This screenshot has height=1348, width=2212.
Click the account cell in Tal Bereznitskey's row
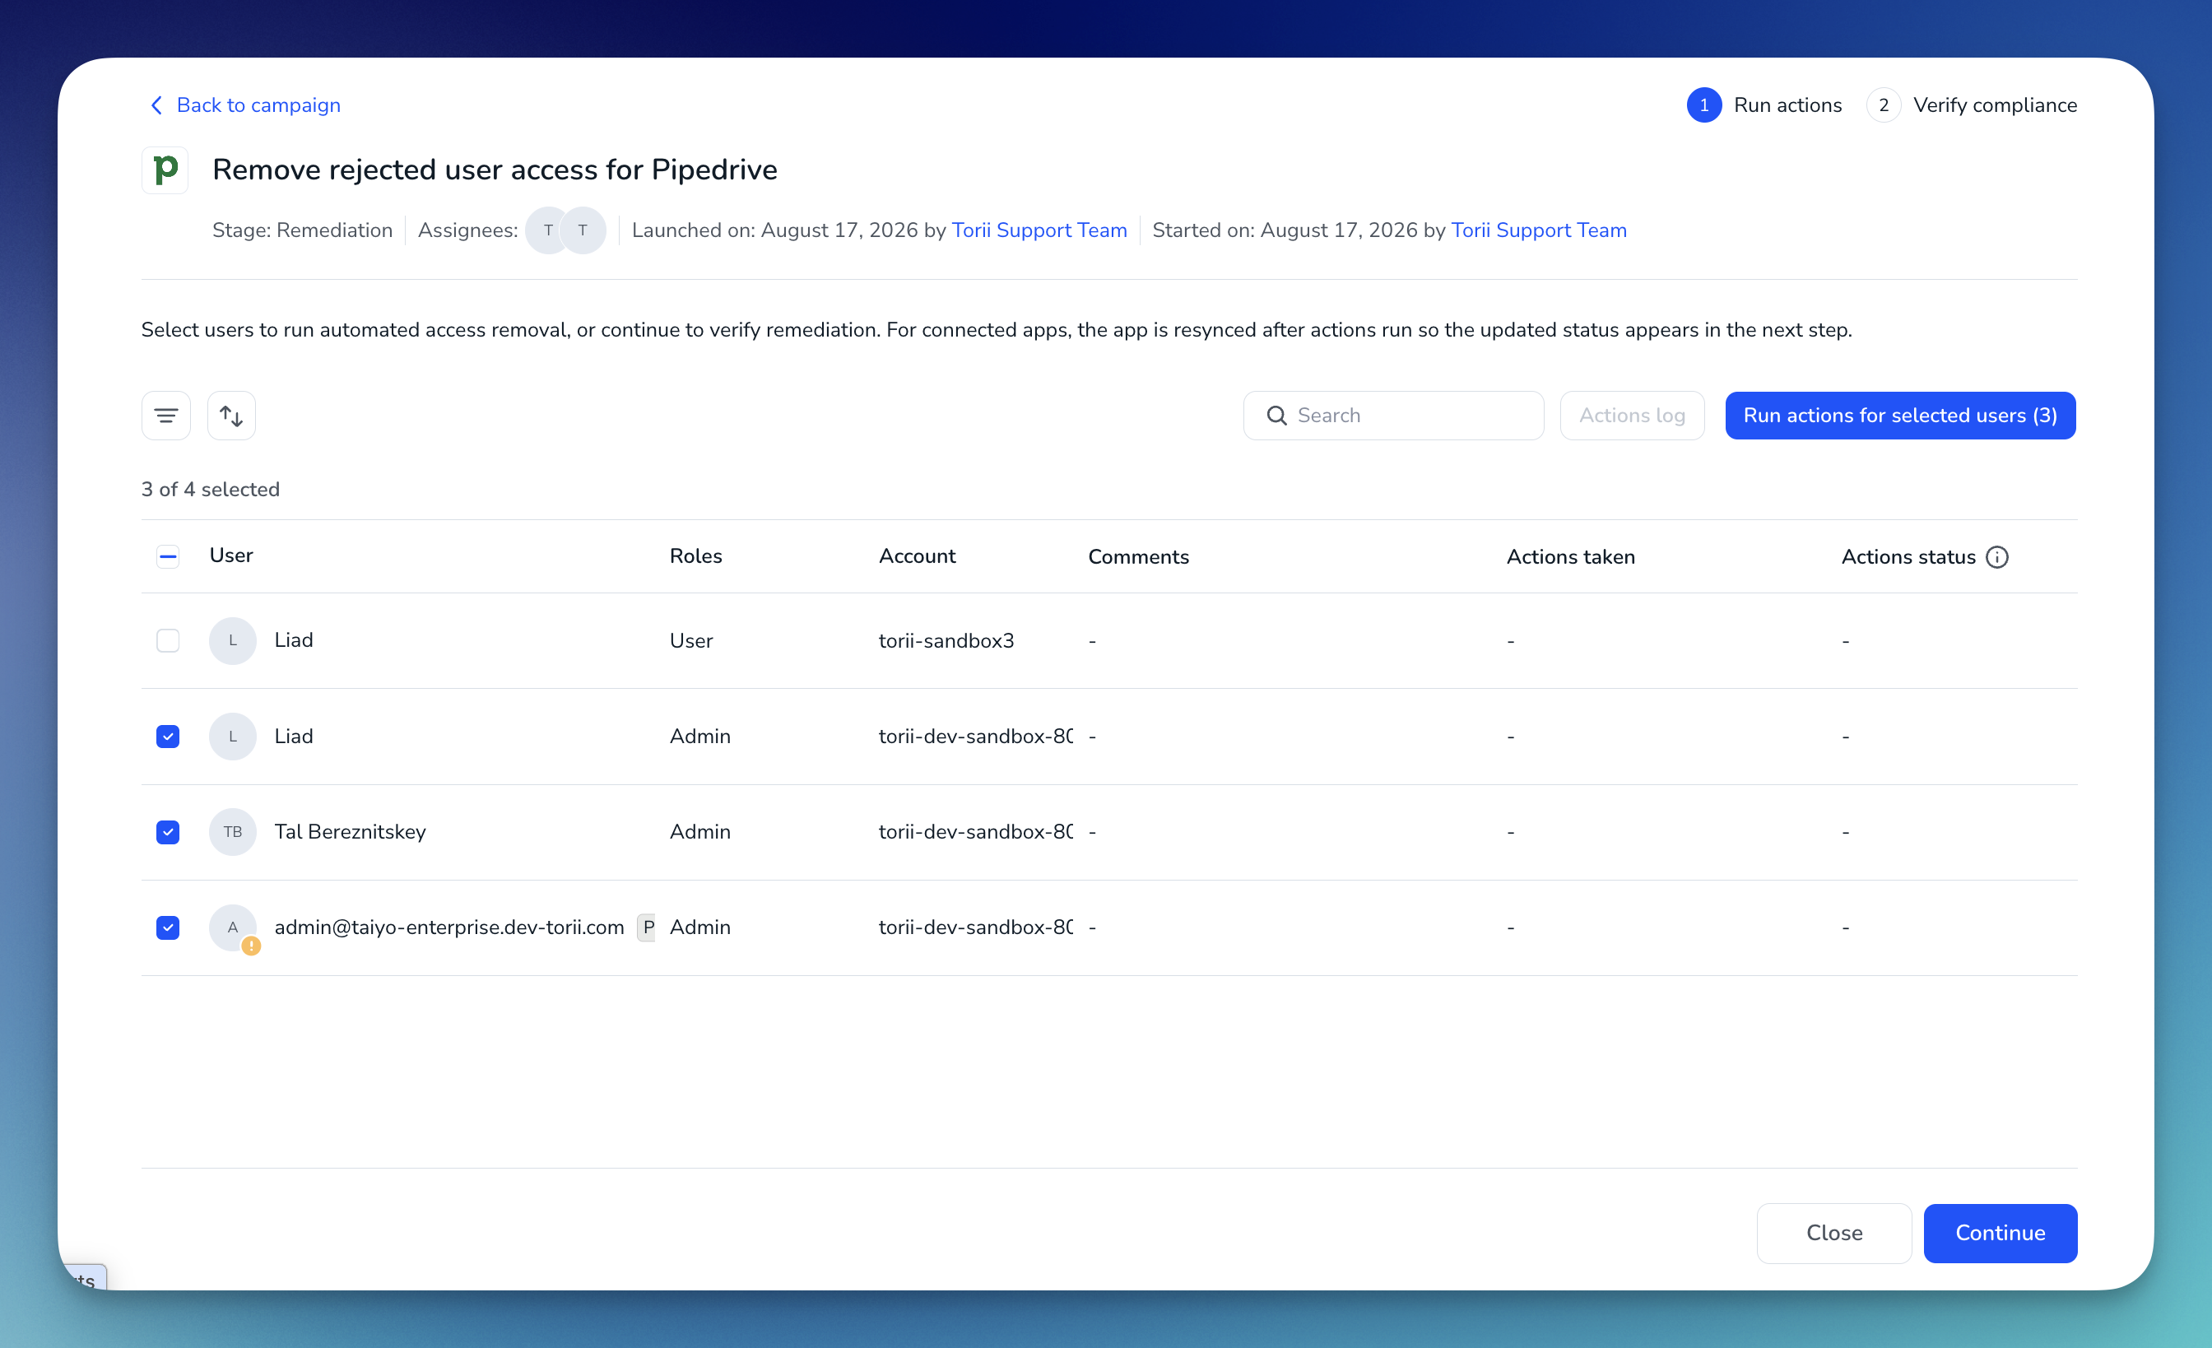click(x=976, y=832)
